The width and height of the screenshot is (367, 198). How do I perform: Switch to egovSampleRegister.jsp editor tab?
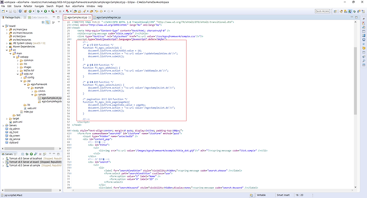[107, 17]
